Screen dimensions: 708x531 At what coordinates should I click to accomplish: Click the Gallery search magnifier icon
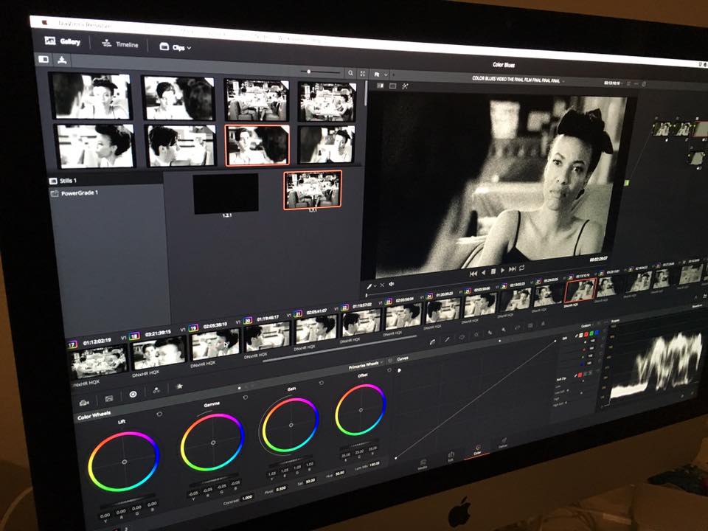coord(350,73)
